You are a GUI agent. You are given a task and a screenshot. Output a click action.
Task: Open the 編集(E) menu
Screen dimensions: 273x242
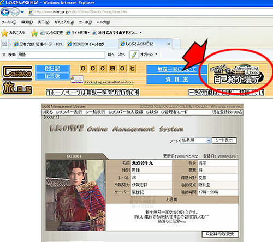(x=27, y=22)
